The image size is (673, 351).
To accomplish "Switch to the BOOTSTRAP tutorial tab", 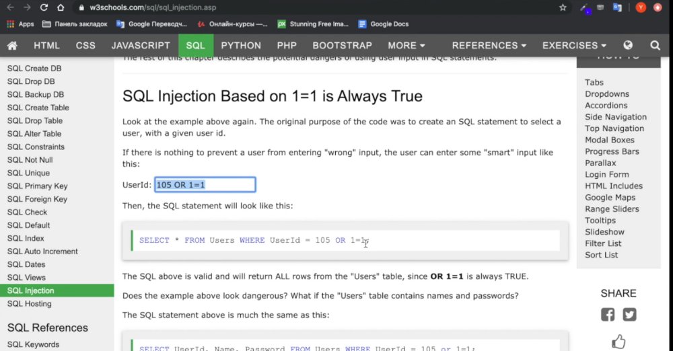I will (342, 46).
